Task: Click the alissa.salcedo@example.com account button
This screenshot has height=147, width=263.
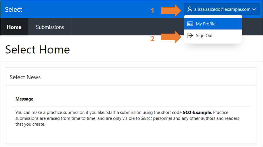Action: 222,9
